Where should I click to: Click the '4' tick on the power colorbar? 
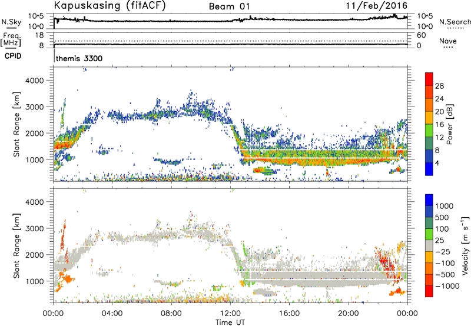pos(437,163)
